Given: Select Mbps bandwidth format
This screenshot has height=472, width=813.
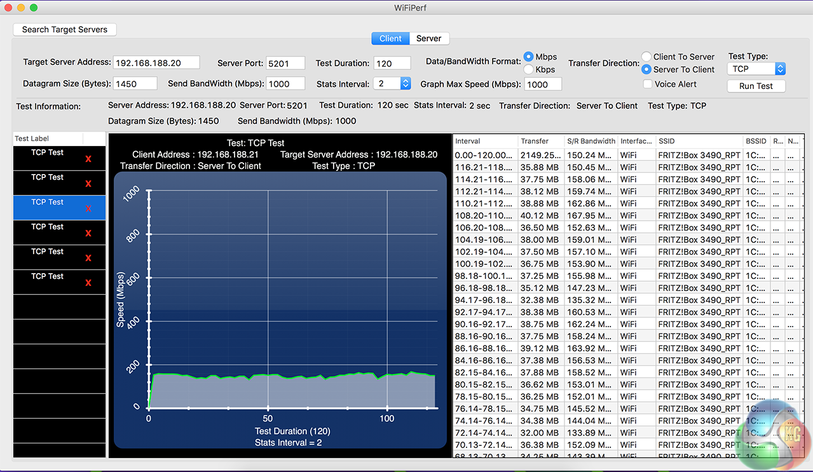Looking at the screenshot, I should (x=528, y=57).
